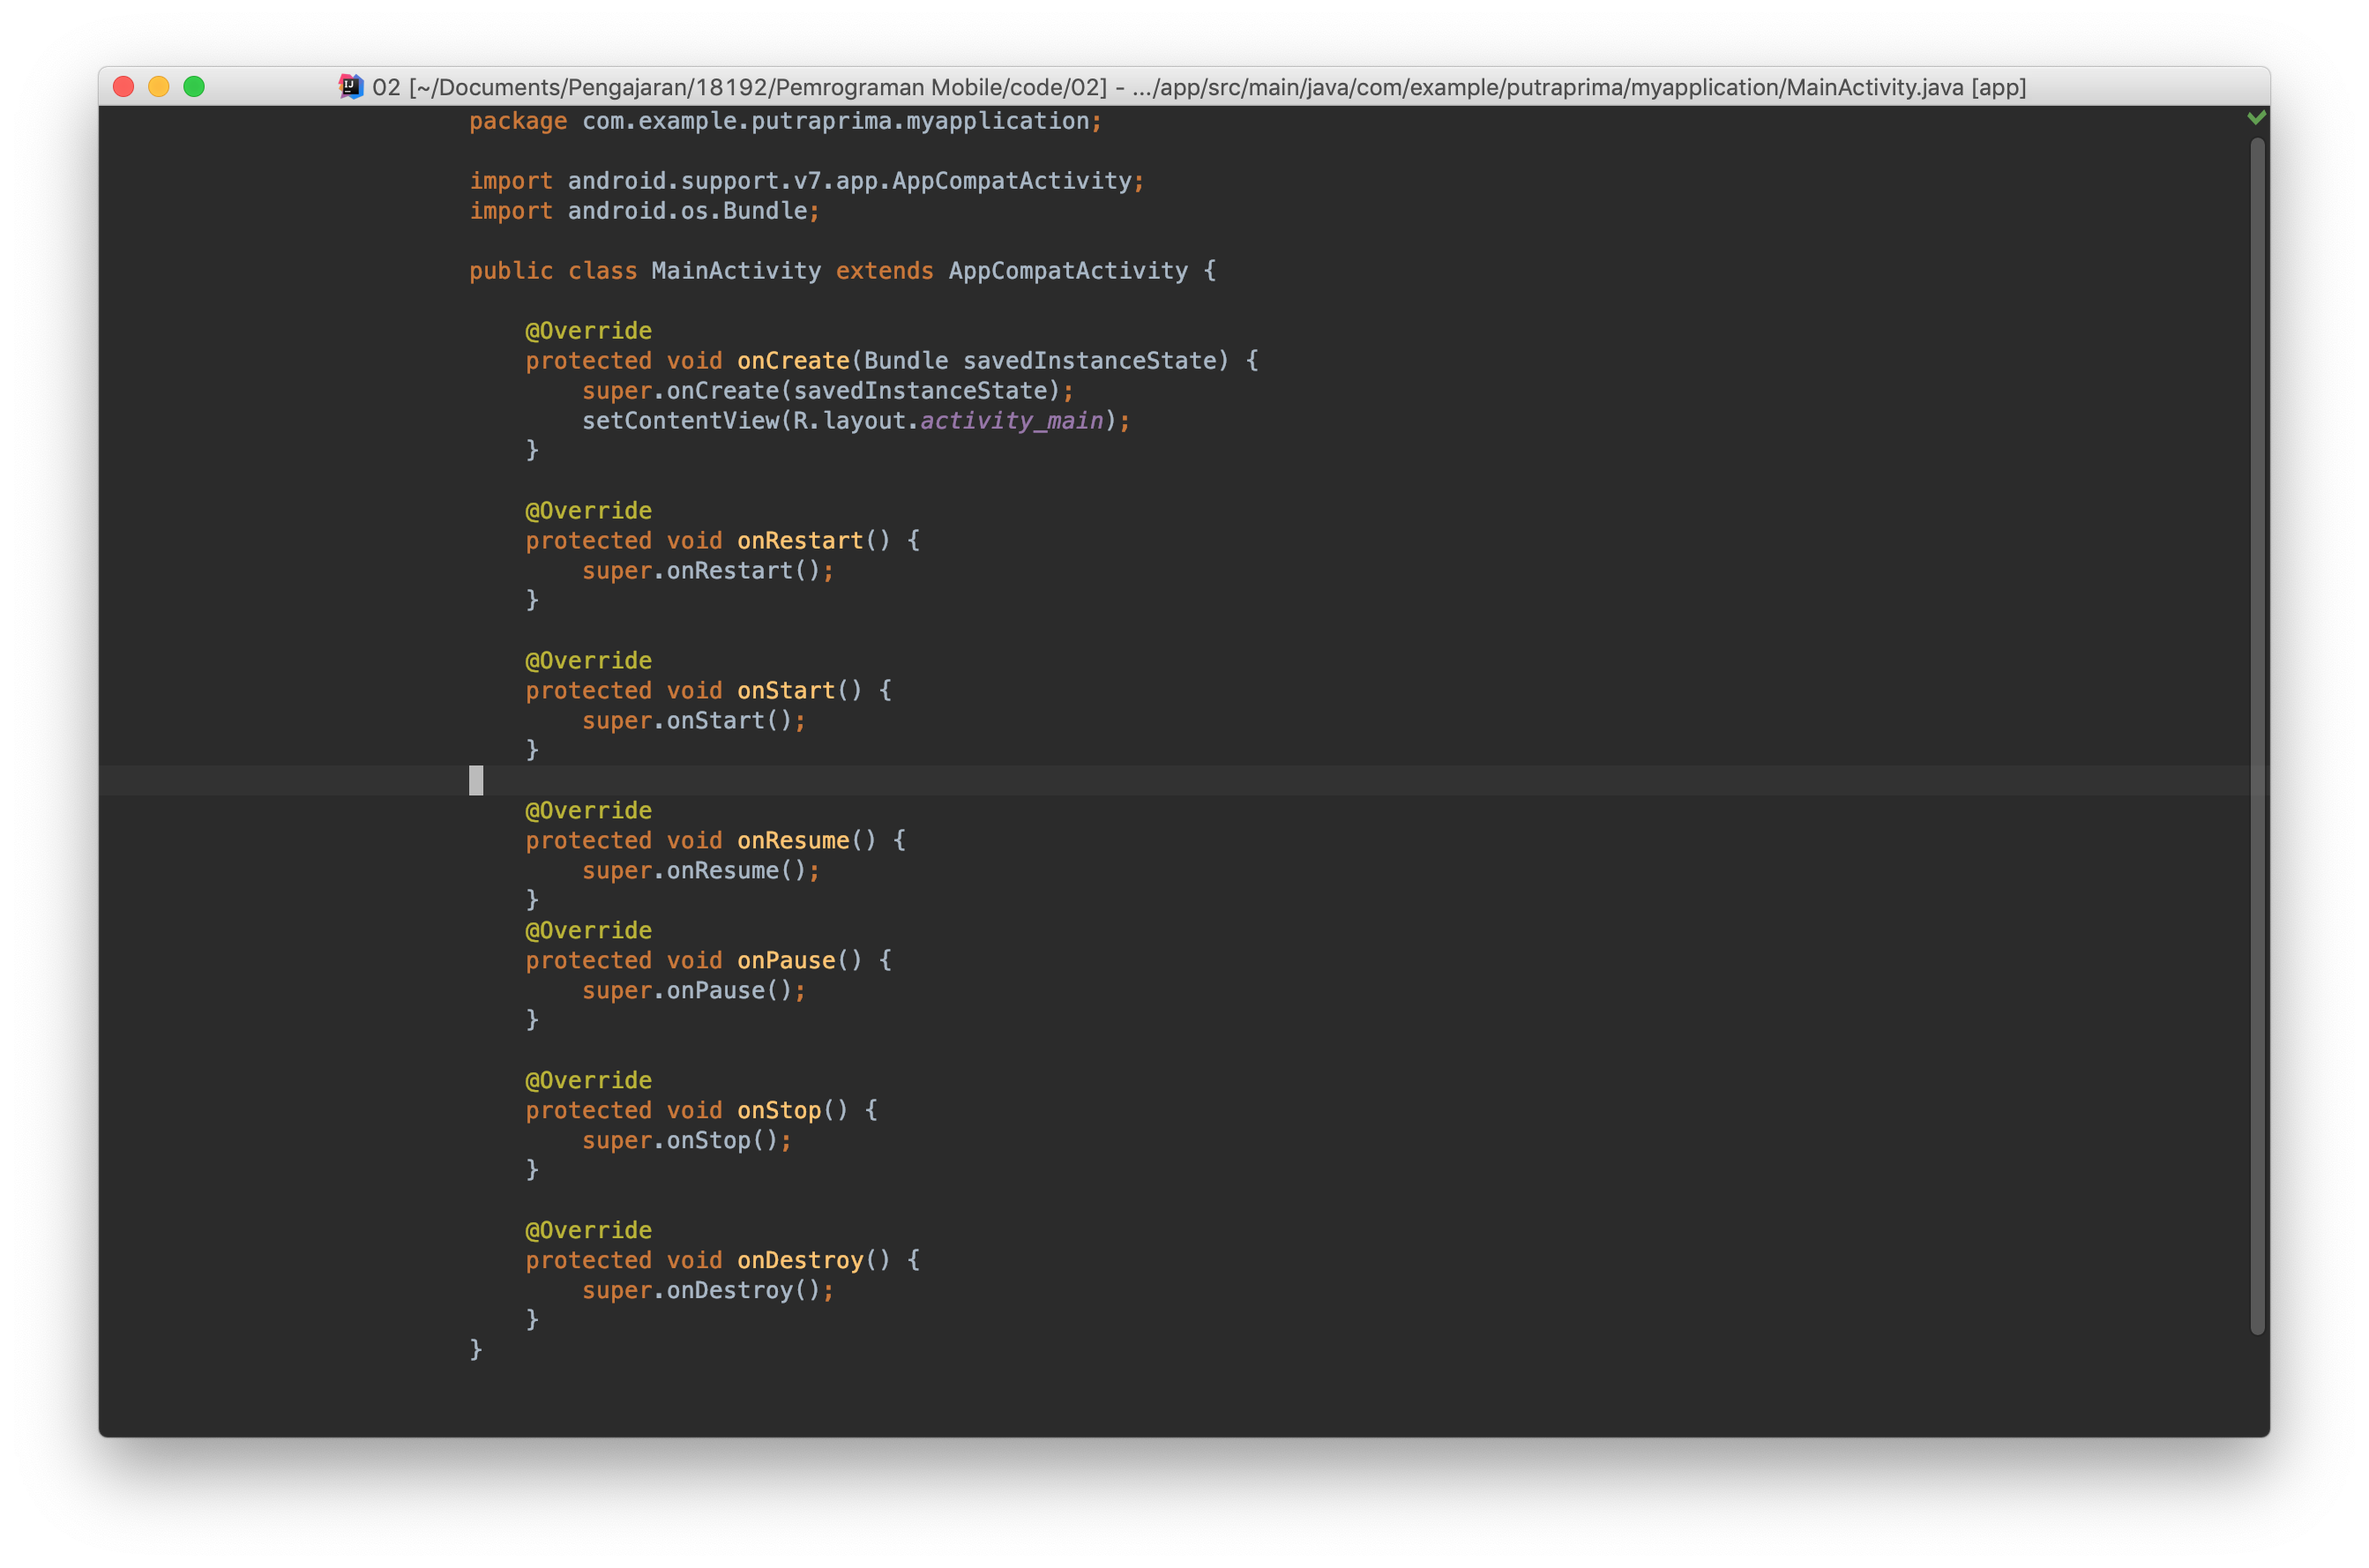The height and width of the screenshot is (1568, 2369).
Task: Click the onStart method declaration
Action: (x=709, y=691)
